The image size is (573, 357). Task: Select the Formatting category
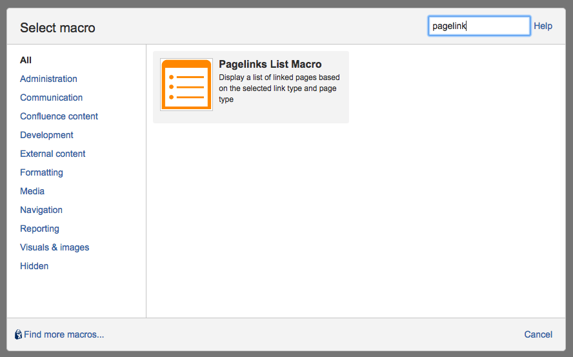[41, 172]
